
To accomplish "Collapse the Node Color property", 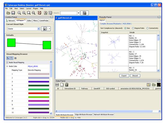I will point(7,66).
